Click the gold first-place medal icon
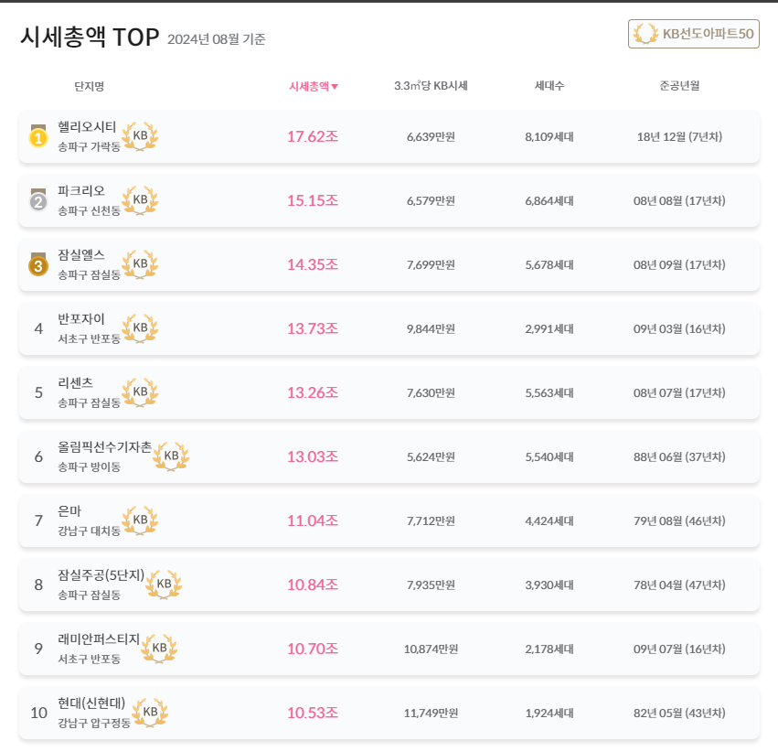The height and width of the screenshot is (751, 778). 38,136
